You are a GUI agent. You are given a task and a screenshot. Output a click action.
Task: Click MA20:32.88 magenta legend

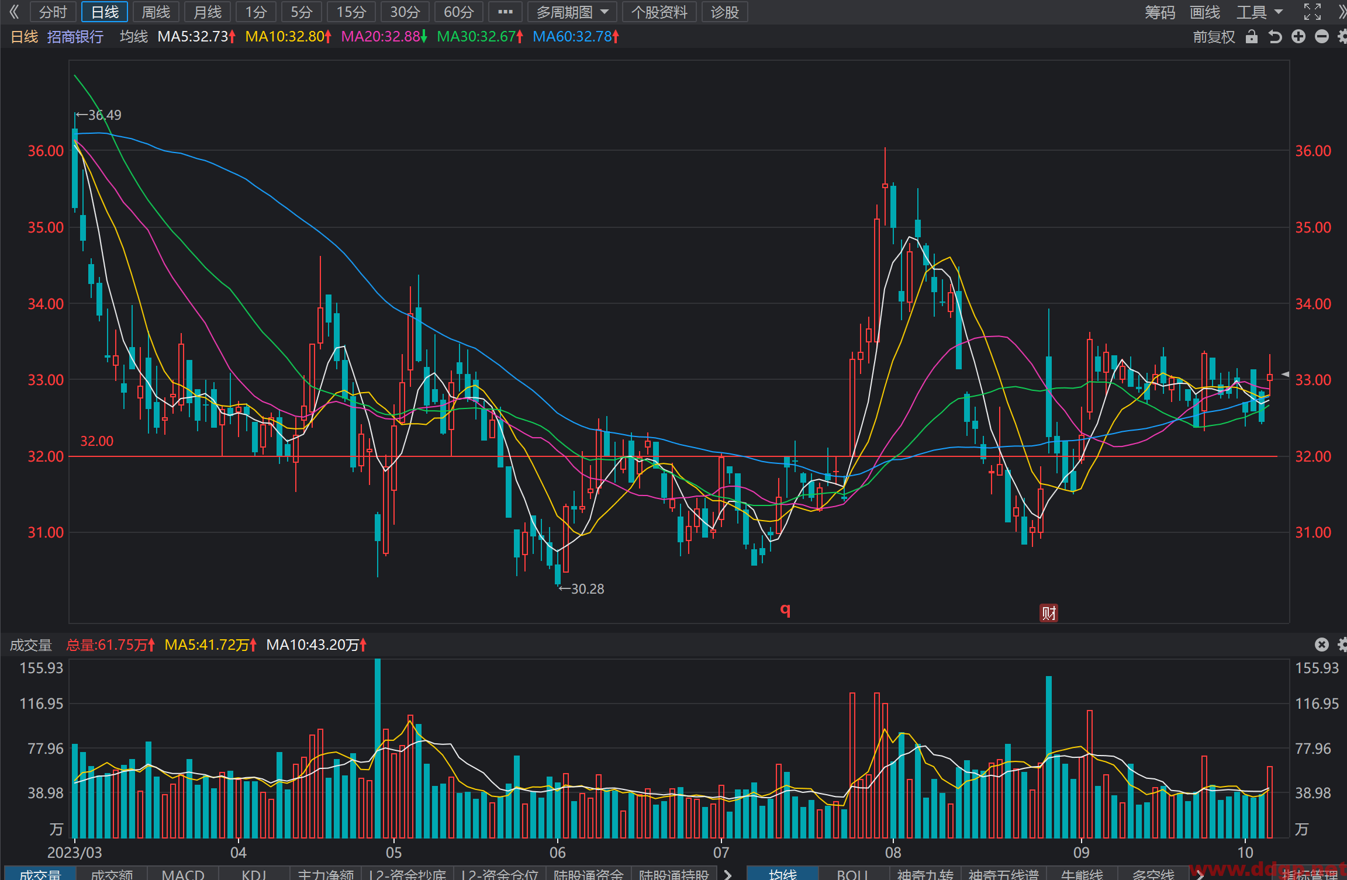384,37
